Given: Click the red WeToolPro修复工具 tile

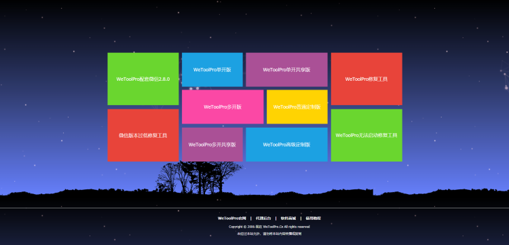Looking at the screenshot, I should (366, 79).
